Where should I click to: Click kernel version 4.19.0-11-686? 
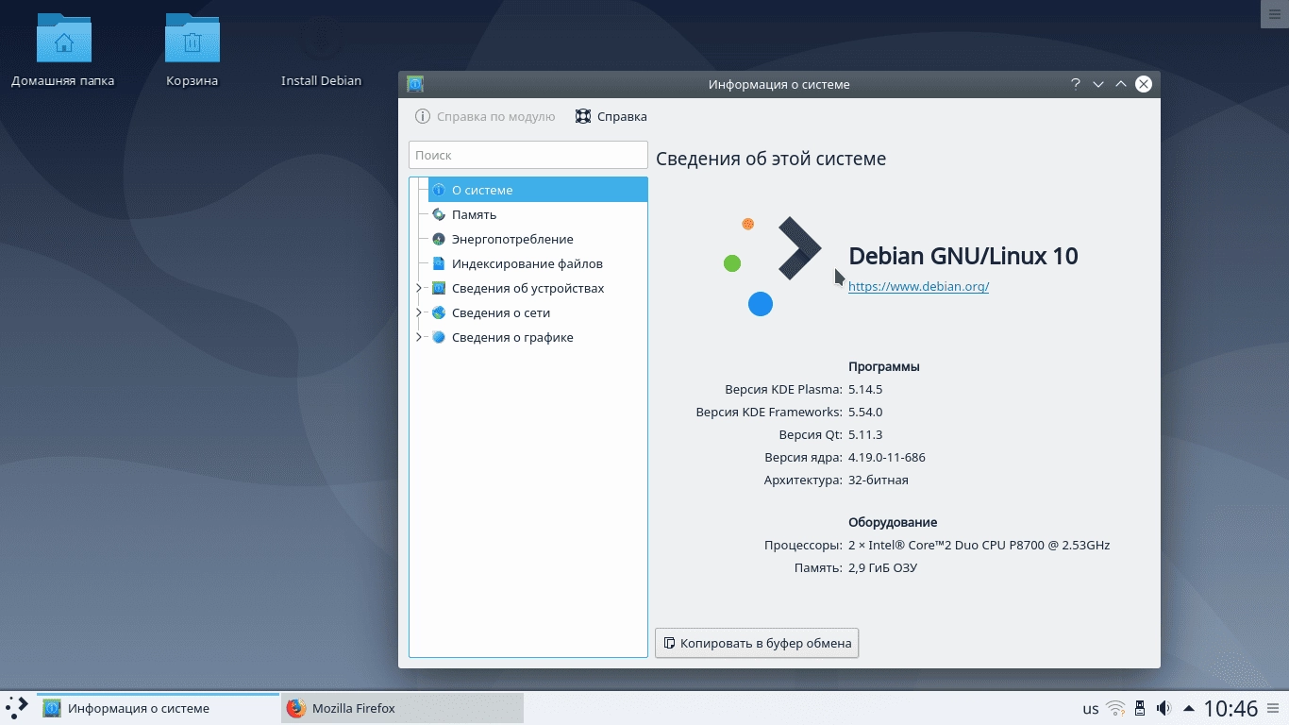[887, 457]
